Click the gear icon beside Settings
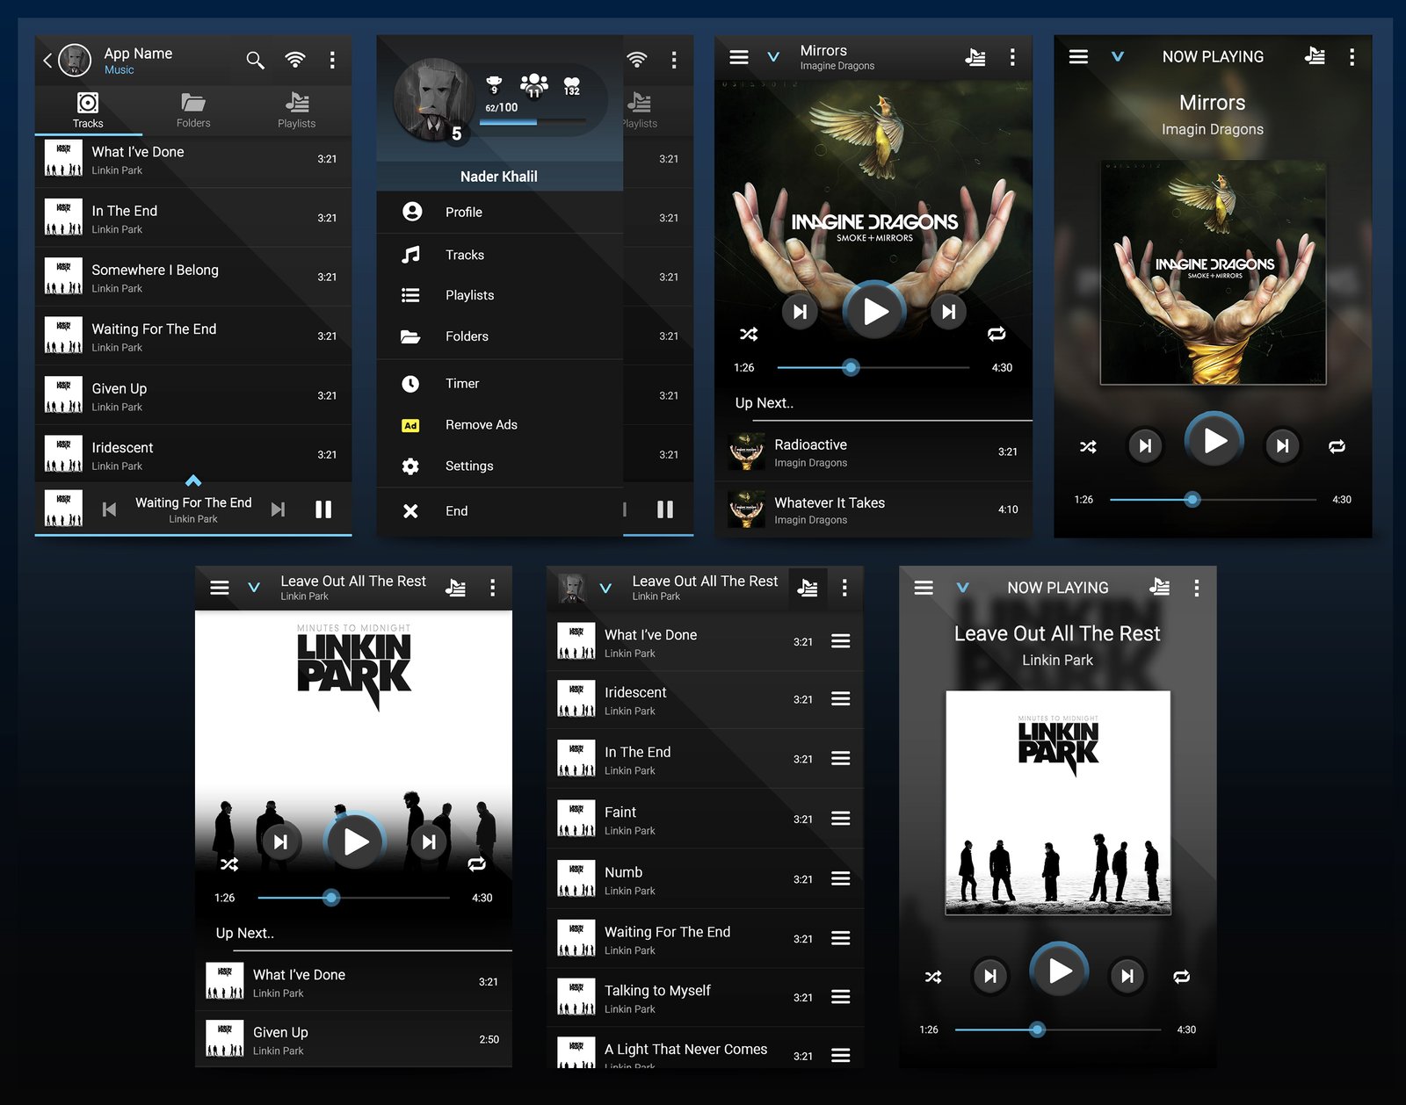This screenshot has width=1406, height=1105. (x=410, y=466)
